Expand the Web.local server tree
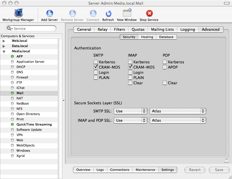Viewport: 232px width, 179px height. [x=4, y=41]
